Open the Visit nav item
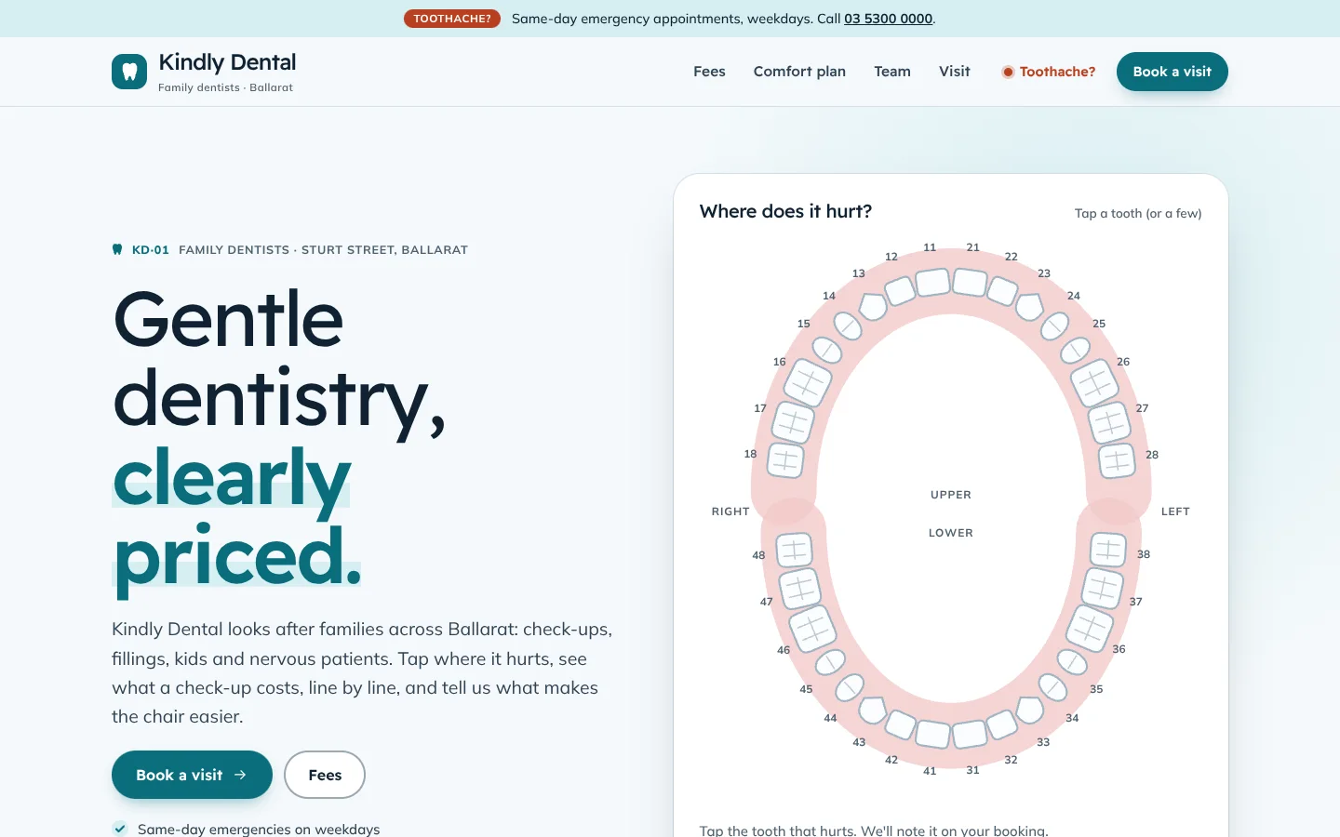This screenshot has height=837, width=1340. click(955, 72)
